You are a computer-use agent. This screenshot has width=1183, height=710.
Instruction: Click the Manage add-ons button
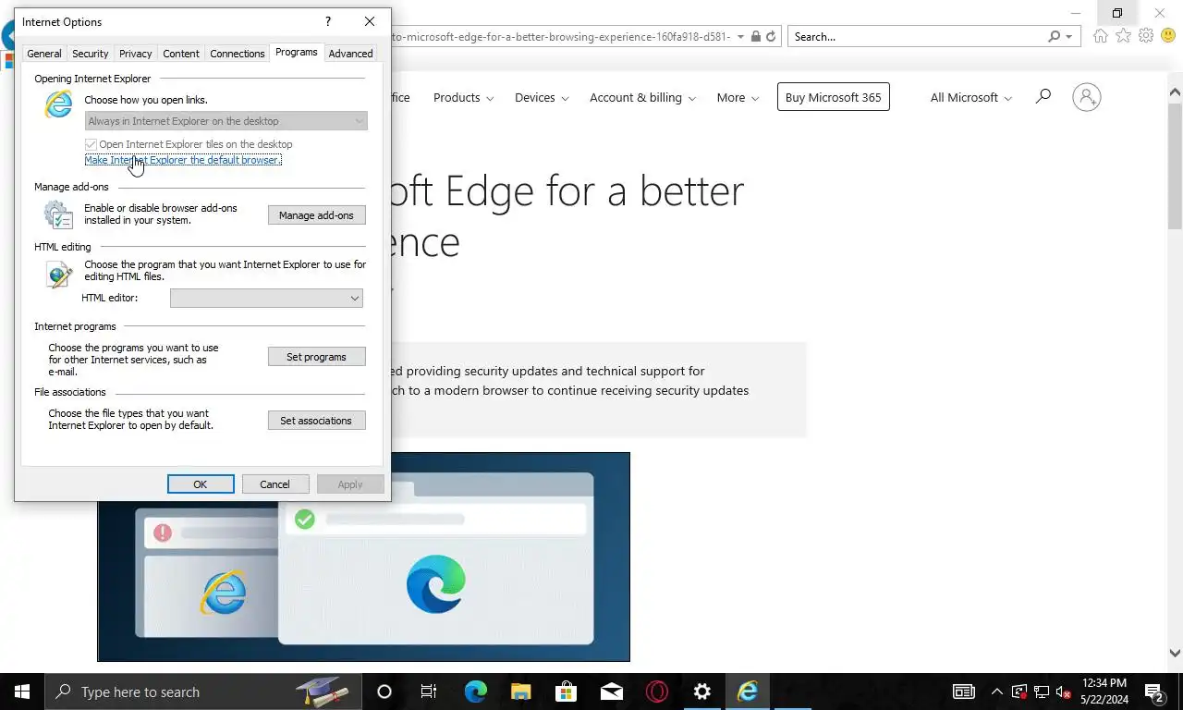[x=316, y=215]
